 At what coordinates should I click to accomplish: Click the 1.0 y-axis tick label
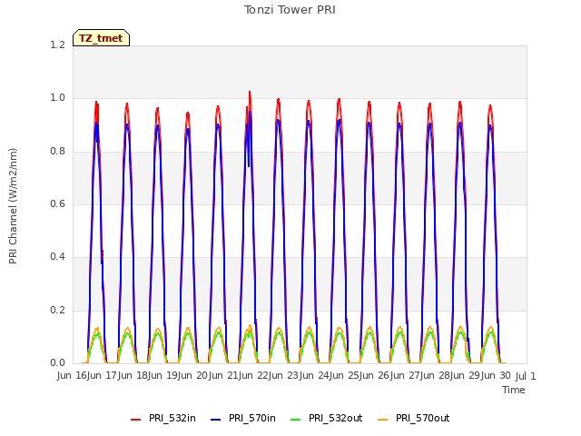coord(57,98)
